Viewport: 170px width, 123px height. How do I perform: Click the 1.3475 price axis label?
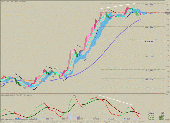point(168,56)
